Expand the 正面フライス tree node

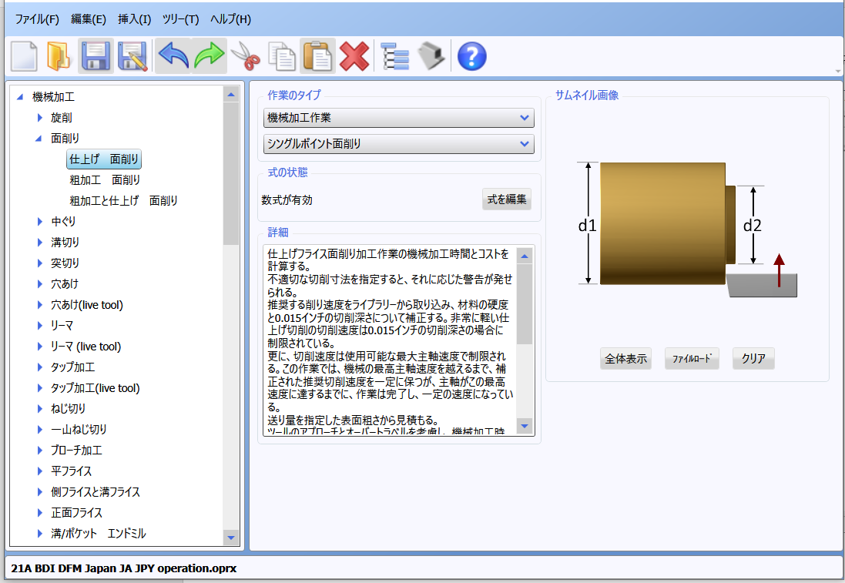pos(39,512)
